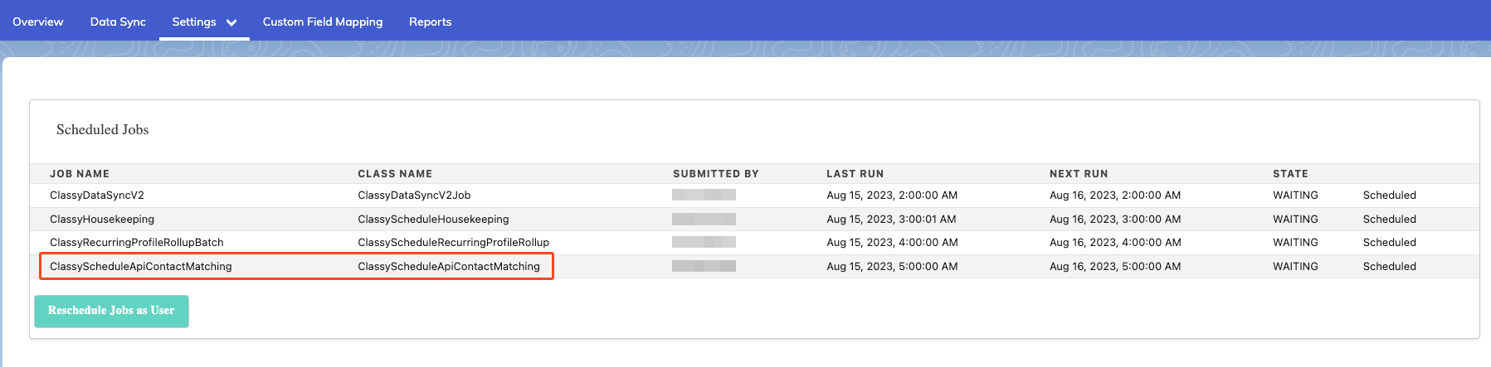Select next run Aug 16, 2023, 5:00:00 AM
This screenshot has height=367, width=1491.
pyautogui.click(x=1115, y=267)
